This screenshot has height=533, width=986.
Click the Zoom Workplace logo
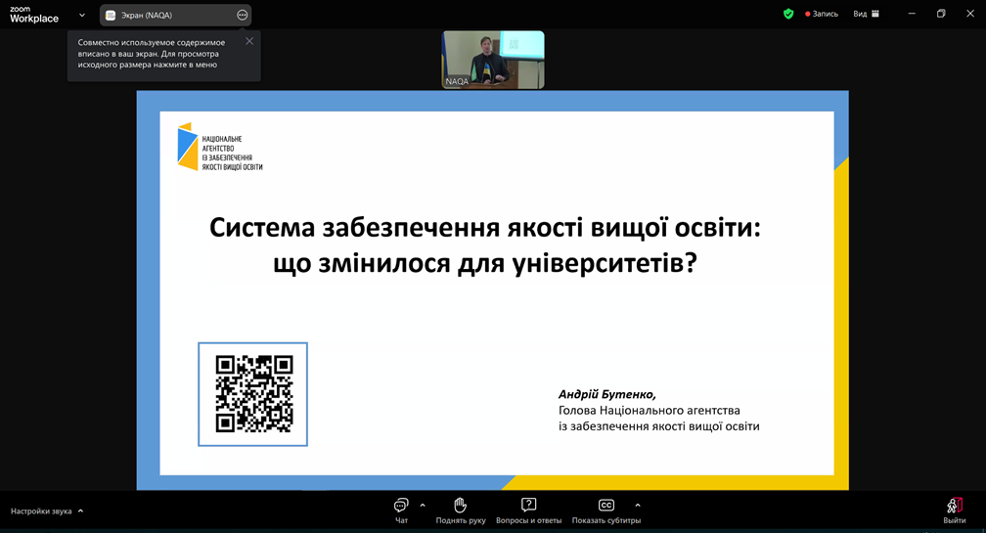(x=34, y=15)
